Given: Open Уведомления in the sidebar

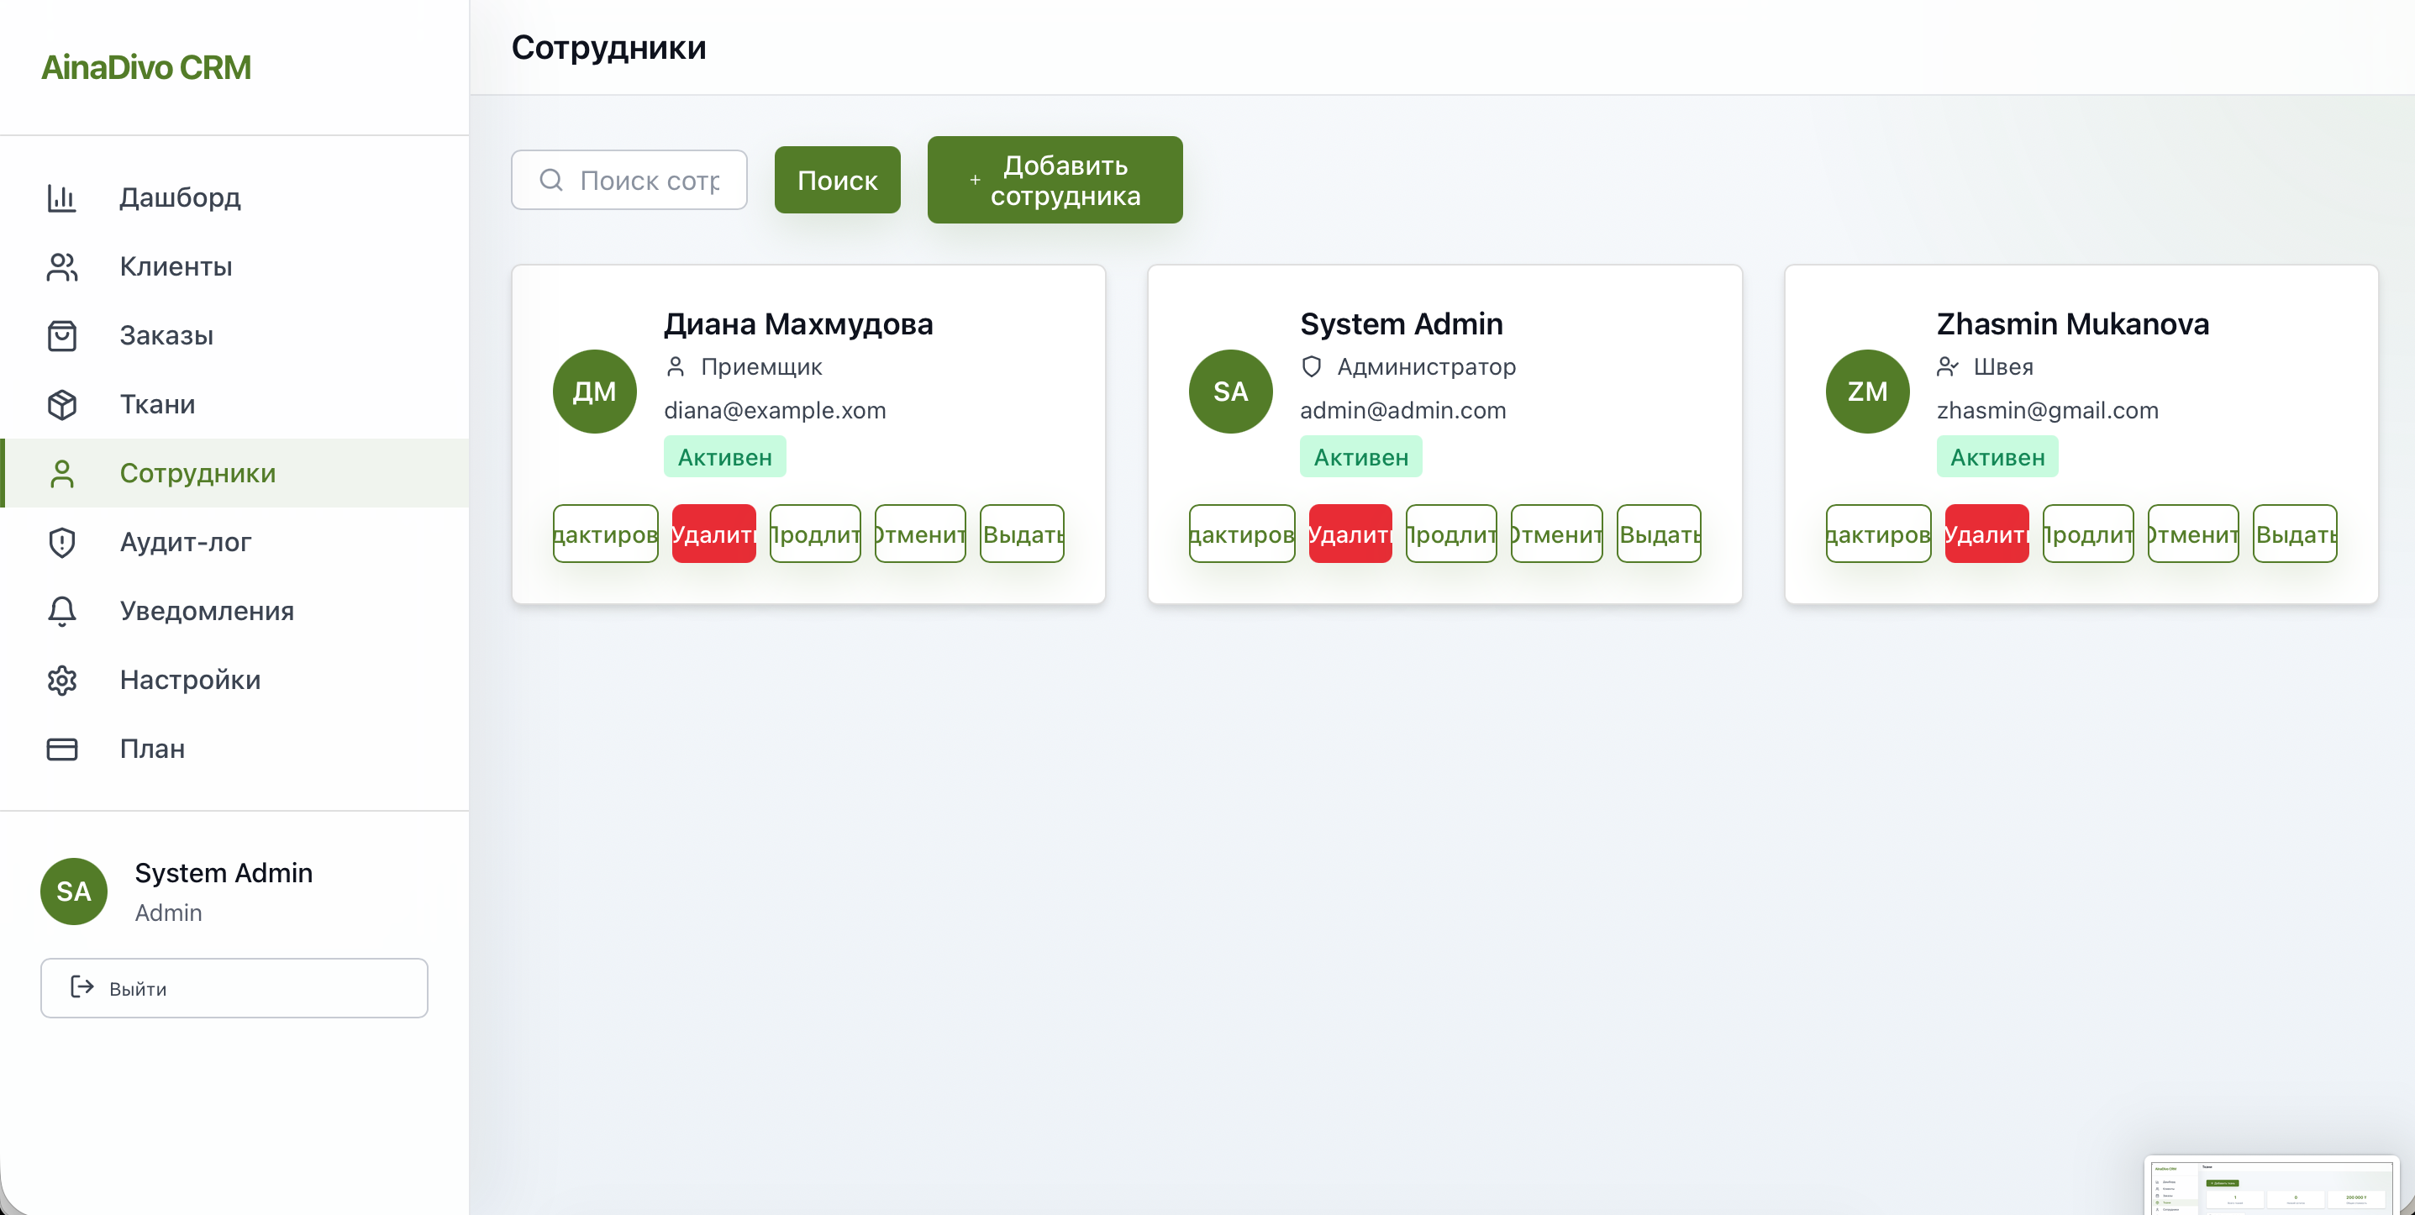Looking at the screenshot, I should (234, 611).
